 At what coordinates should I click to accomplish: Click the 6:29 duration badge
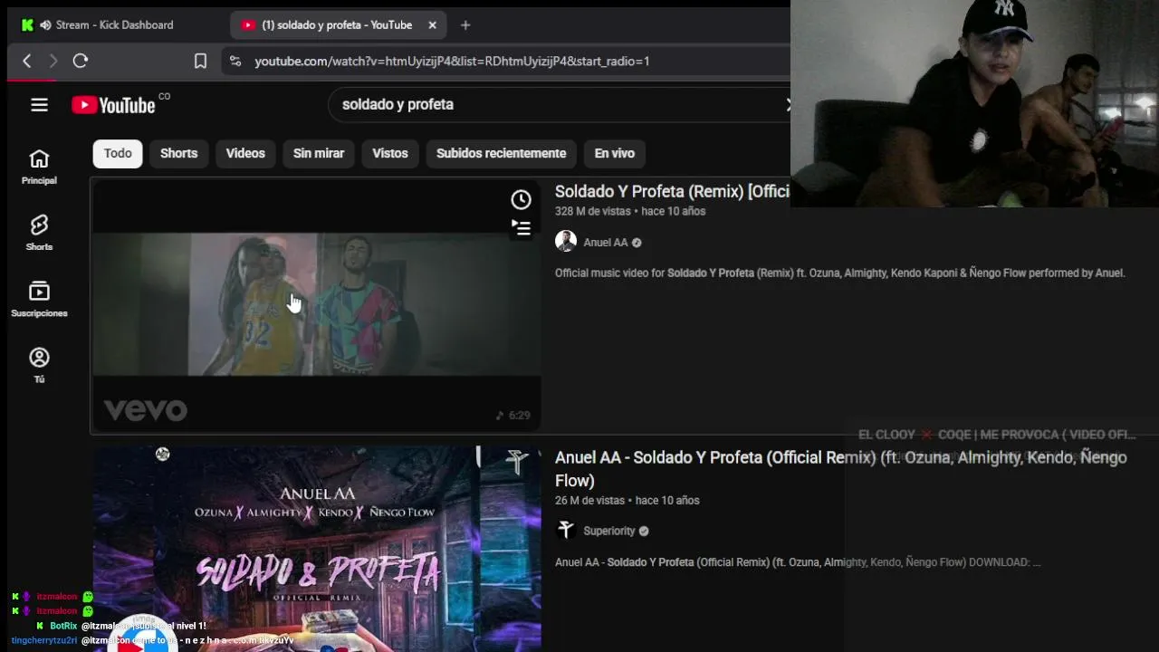point(512,416)
